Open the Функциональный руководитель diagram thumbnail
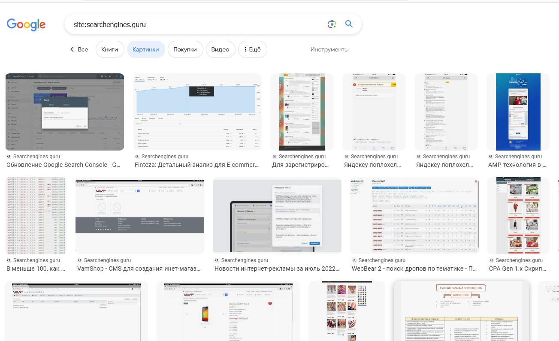 (462, 311)
